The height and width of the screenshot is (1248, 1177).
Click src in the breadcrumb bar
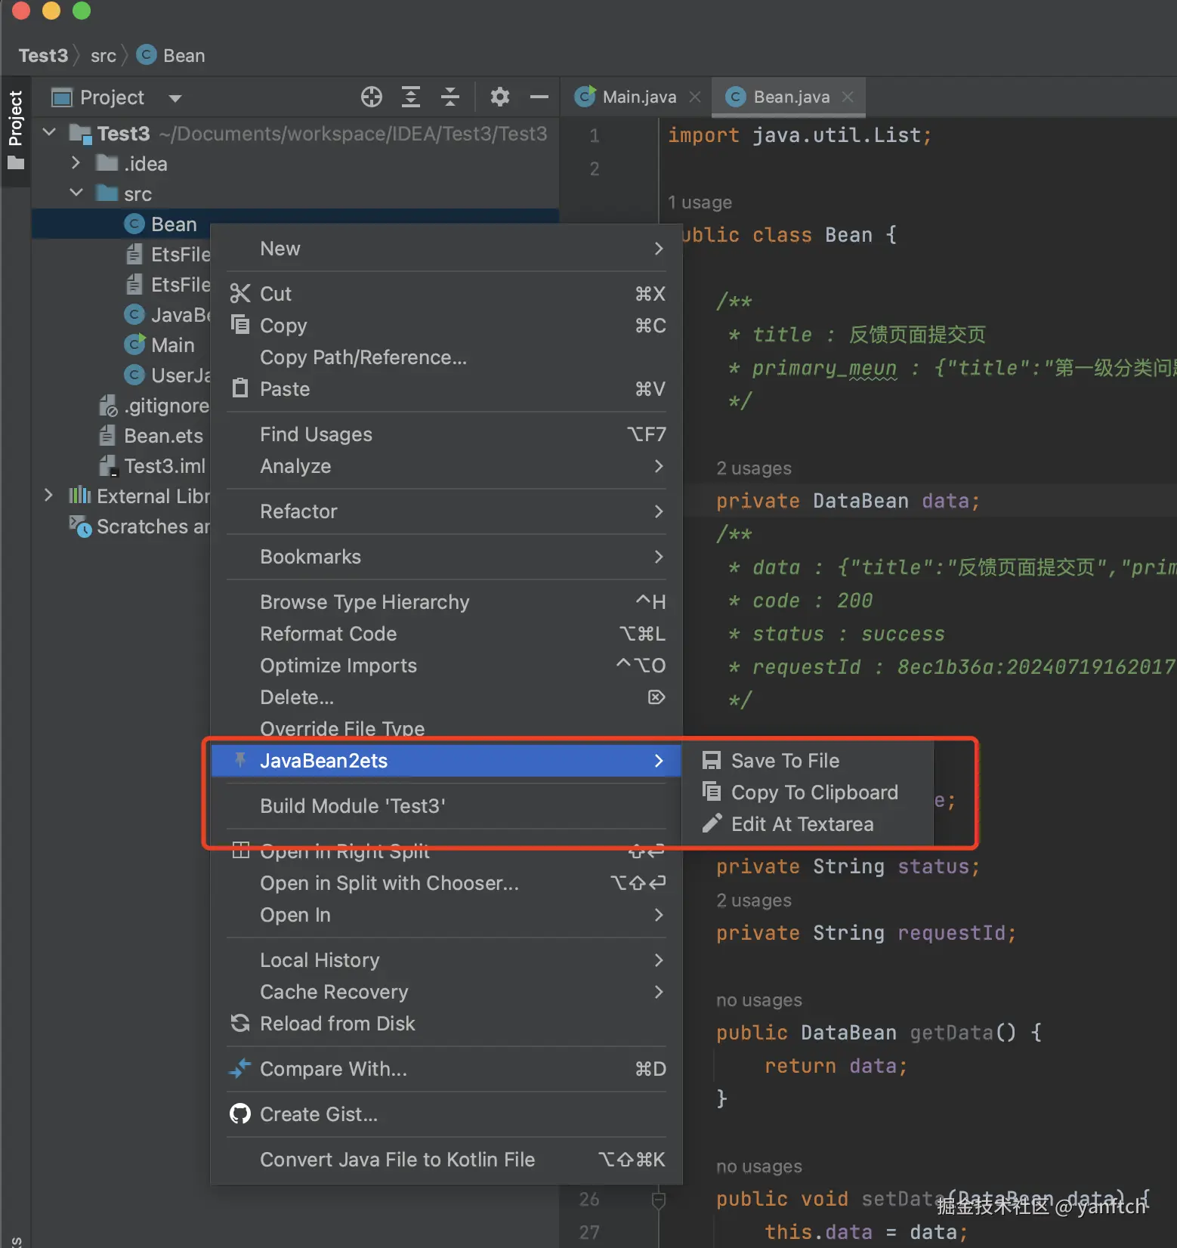pos(103,56)
